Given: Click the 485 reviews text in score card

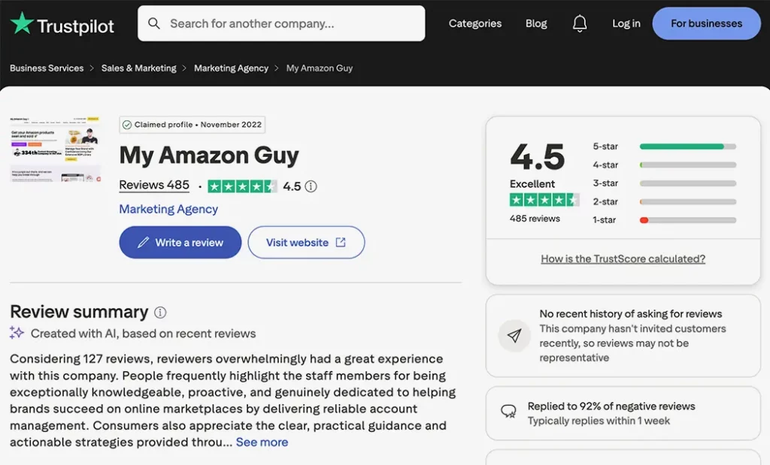Looking at the screenshot, I should (x=535, y=219).
